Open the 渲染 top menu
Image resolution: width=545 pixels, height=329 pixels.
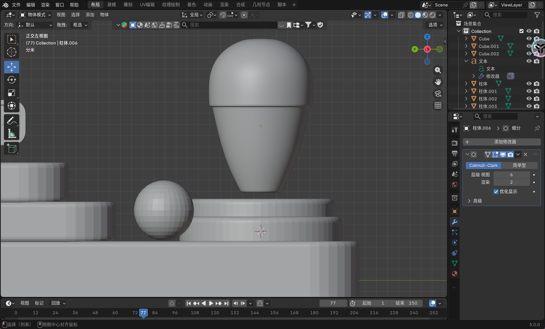(45, 5)
